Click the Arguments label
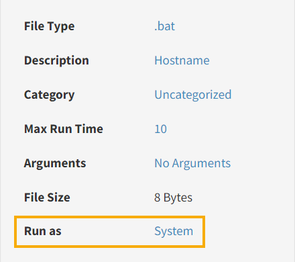The width and height of the screenshot is (295, 262). 55,163
